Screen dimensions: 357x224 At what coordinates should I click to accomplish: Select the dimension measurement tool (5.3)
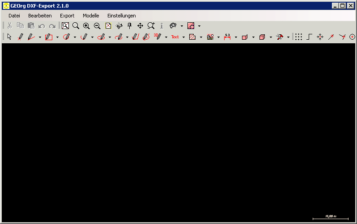coord(227,37)
